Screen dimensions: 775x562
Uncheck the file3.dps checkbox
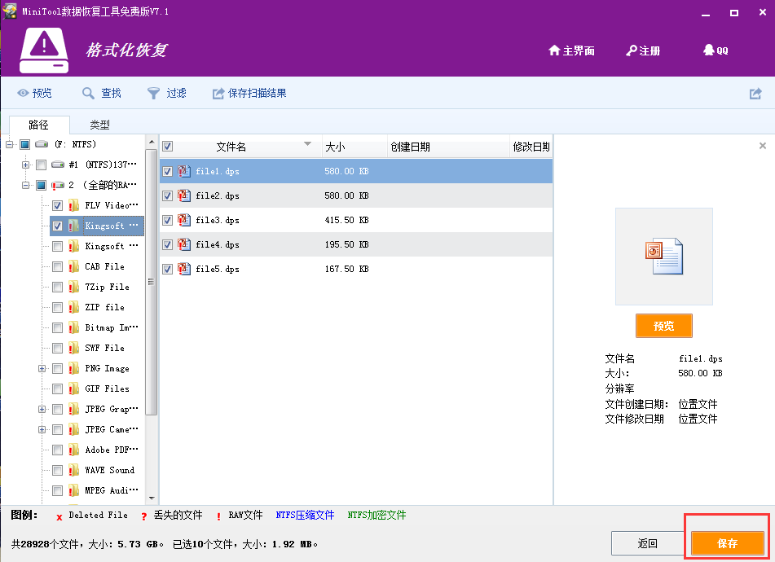tap(167, 220)
